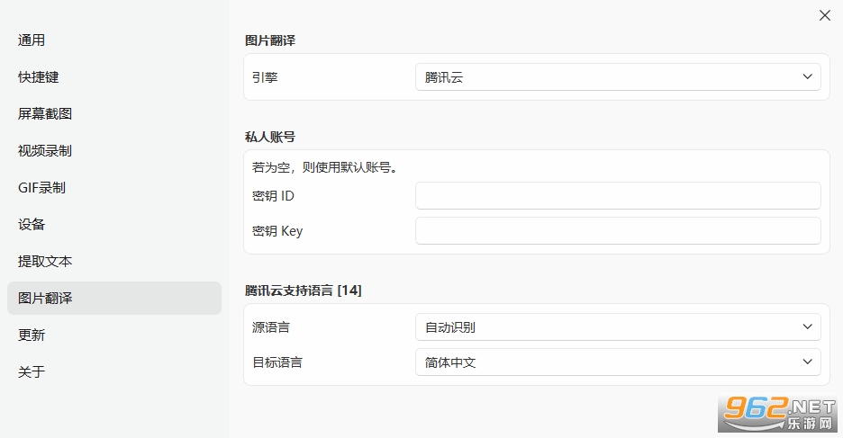Open 屏幕截图 settings page
843x438 pixels.
click(114, 114)
